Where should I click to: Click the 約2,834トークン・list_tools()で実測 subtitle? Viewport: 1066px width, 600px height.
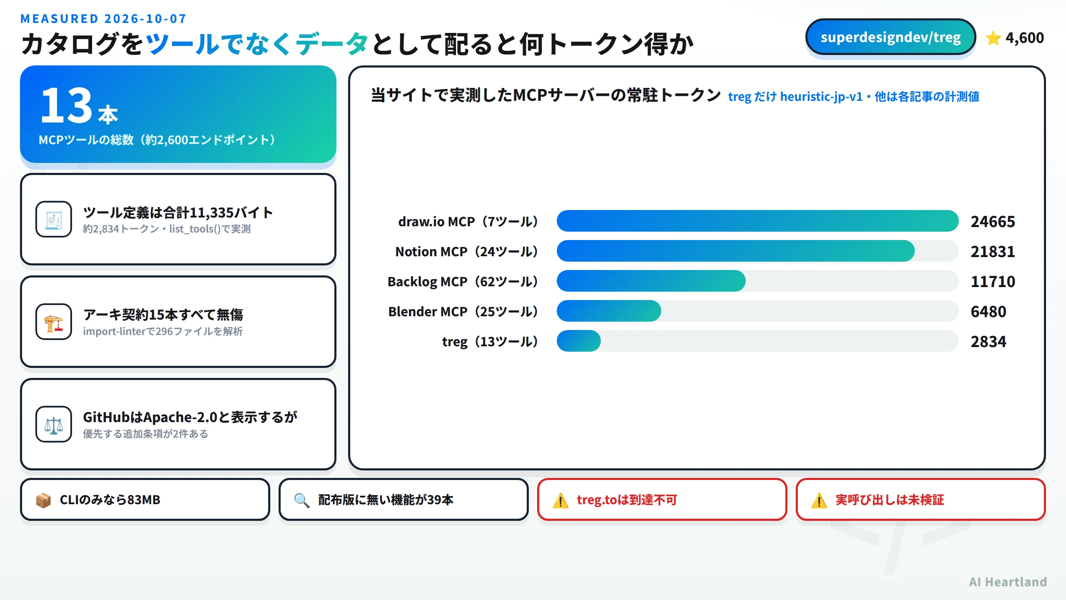click(167, 229)
